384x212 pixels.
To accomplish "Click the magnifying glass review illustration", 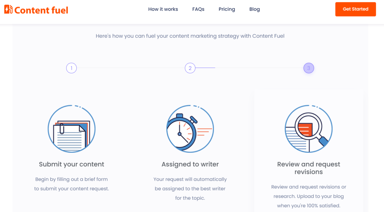I will [x=309, y=129].
